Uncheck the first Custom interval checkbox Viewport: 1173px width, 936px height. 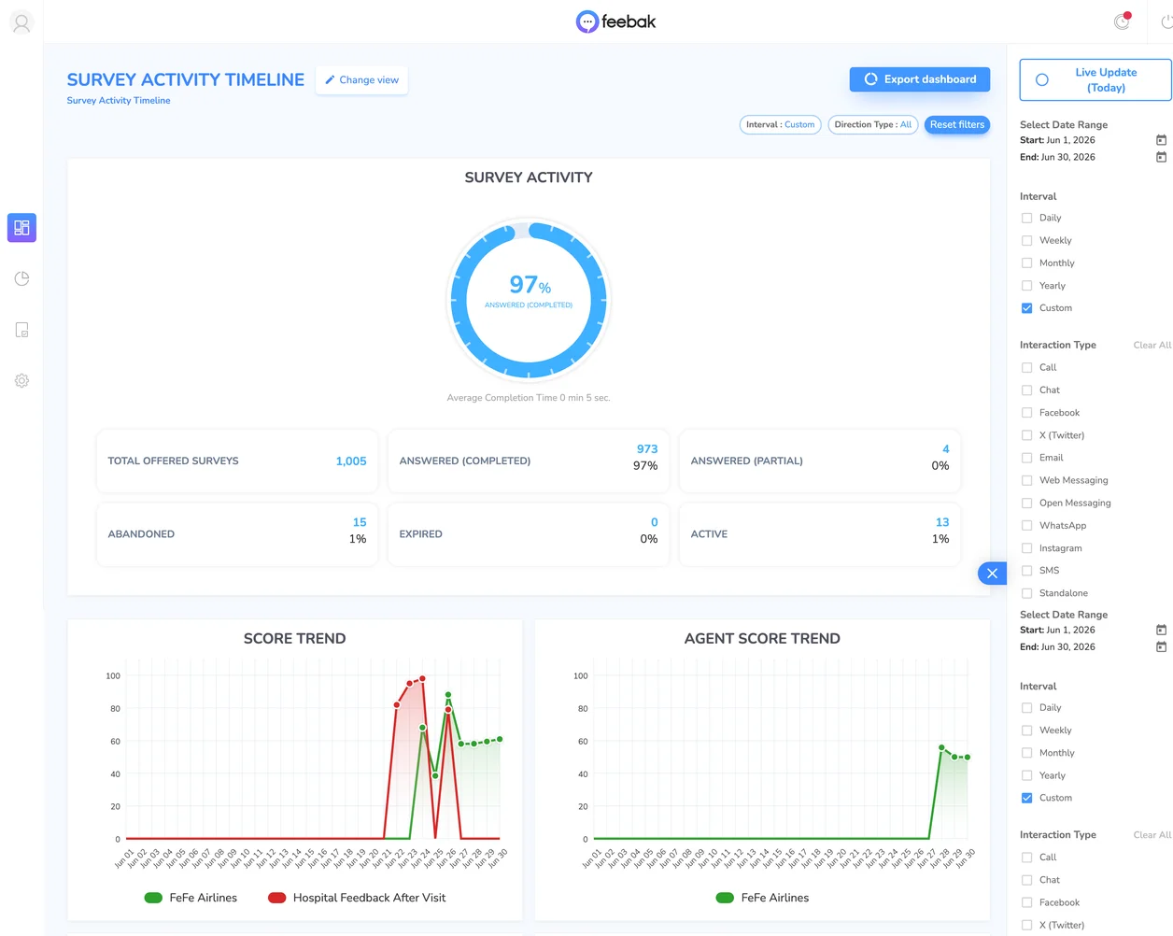click(1027, 308)
